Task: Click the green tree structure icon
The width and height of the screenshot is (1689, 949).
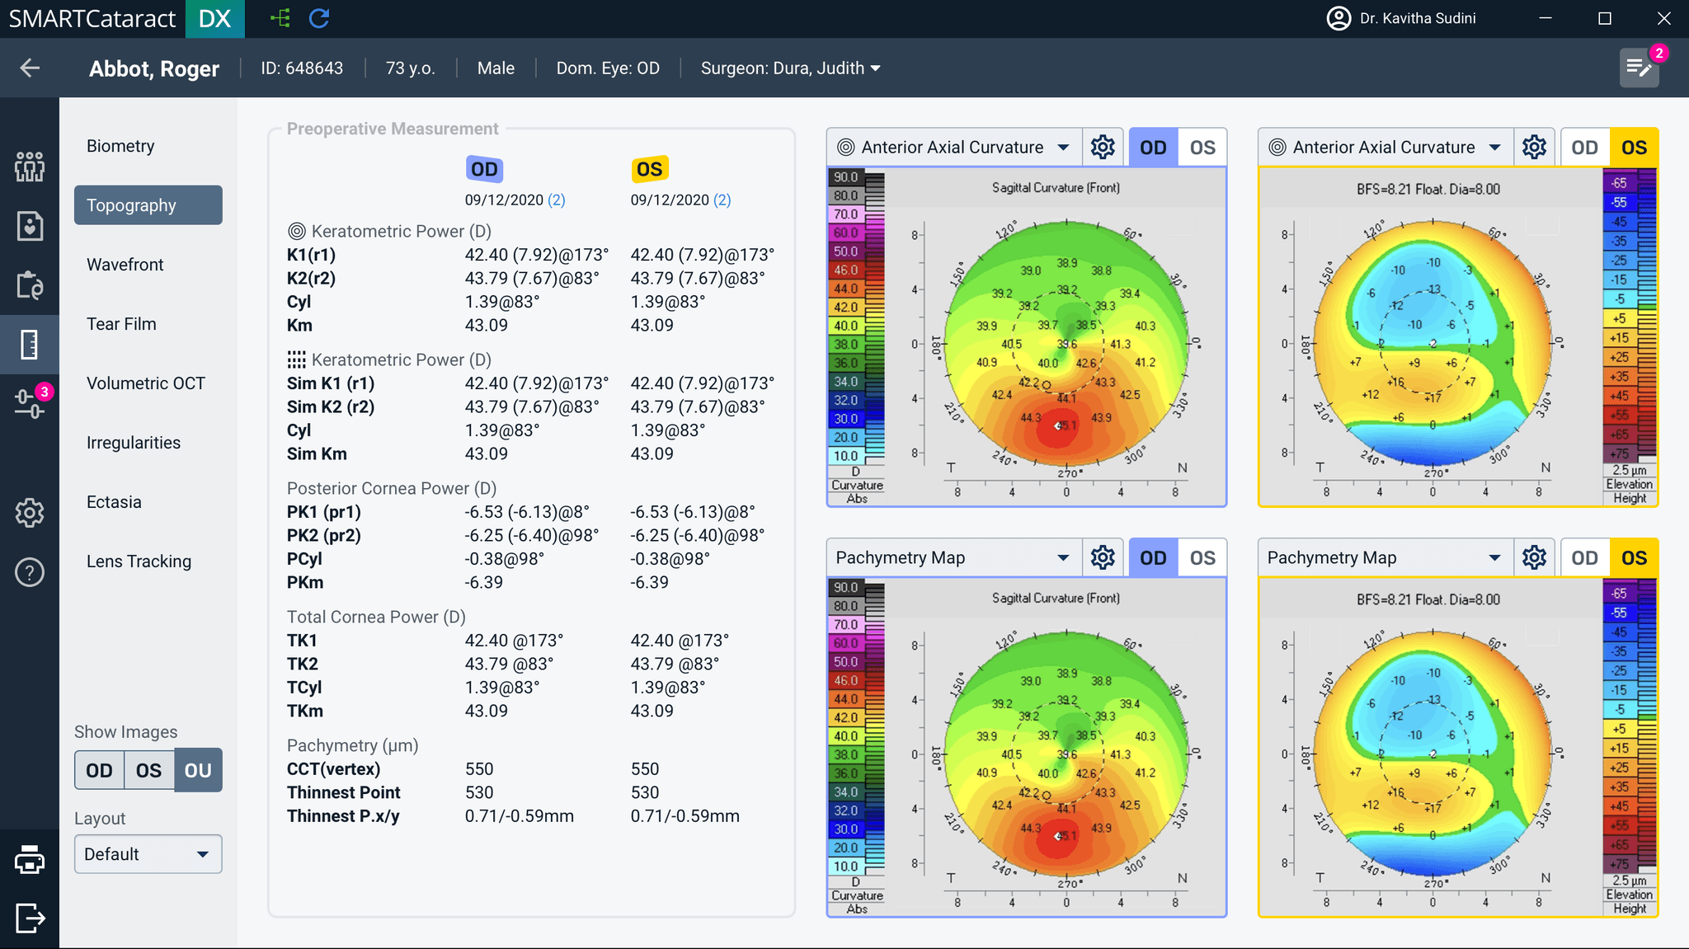Action: (x=280, y=18)
